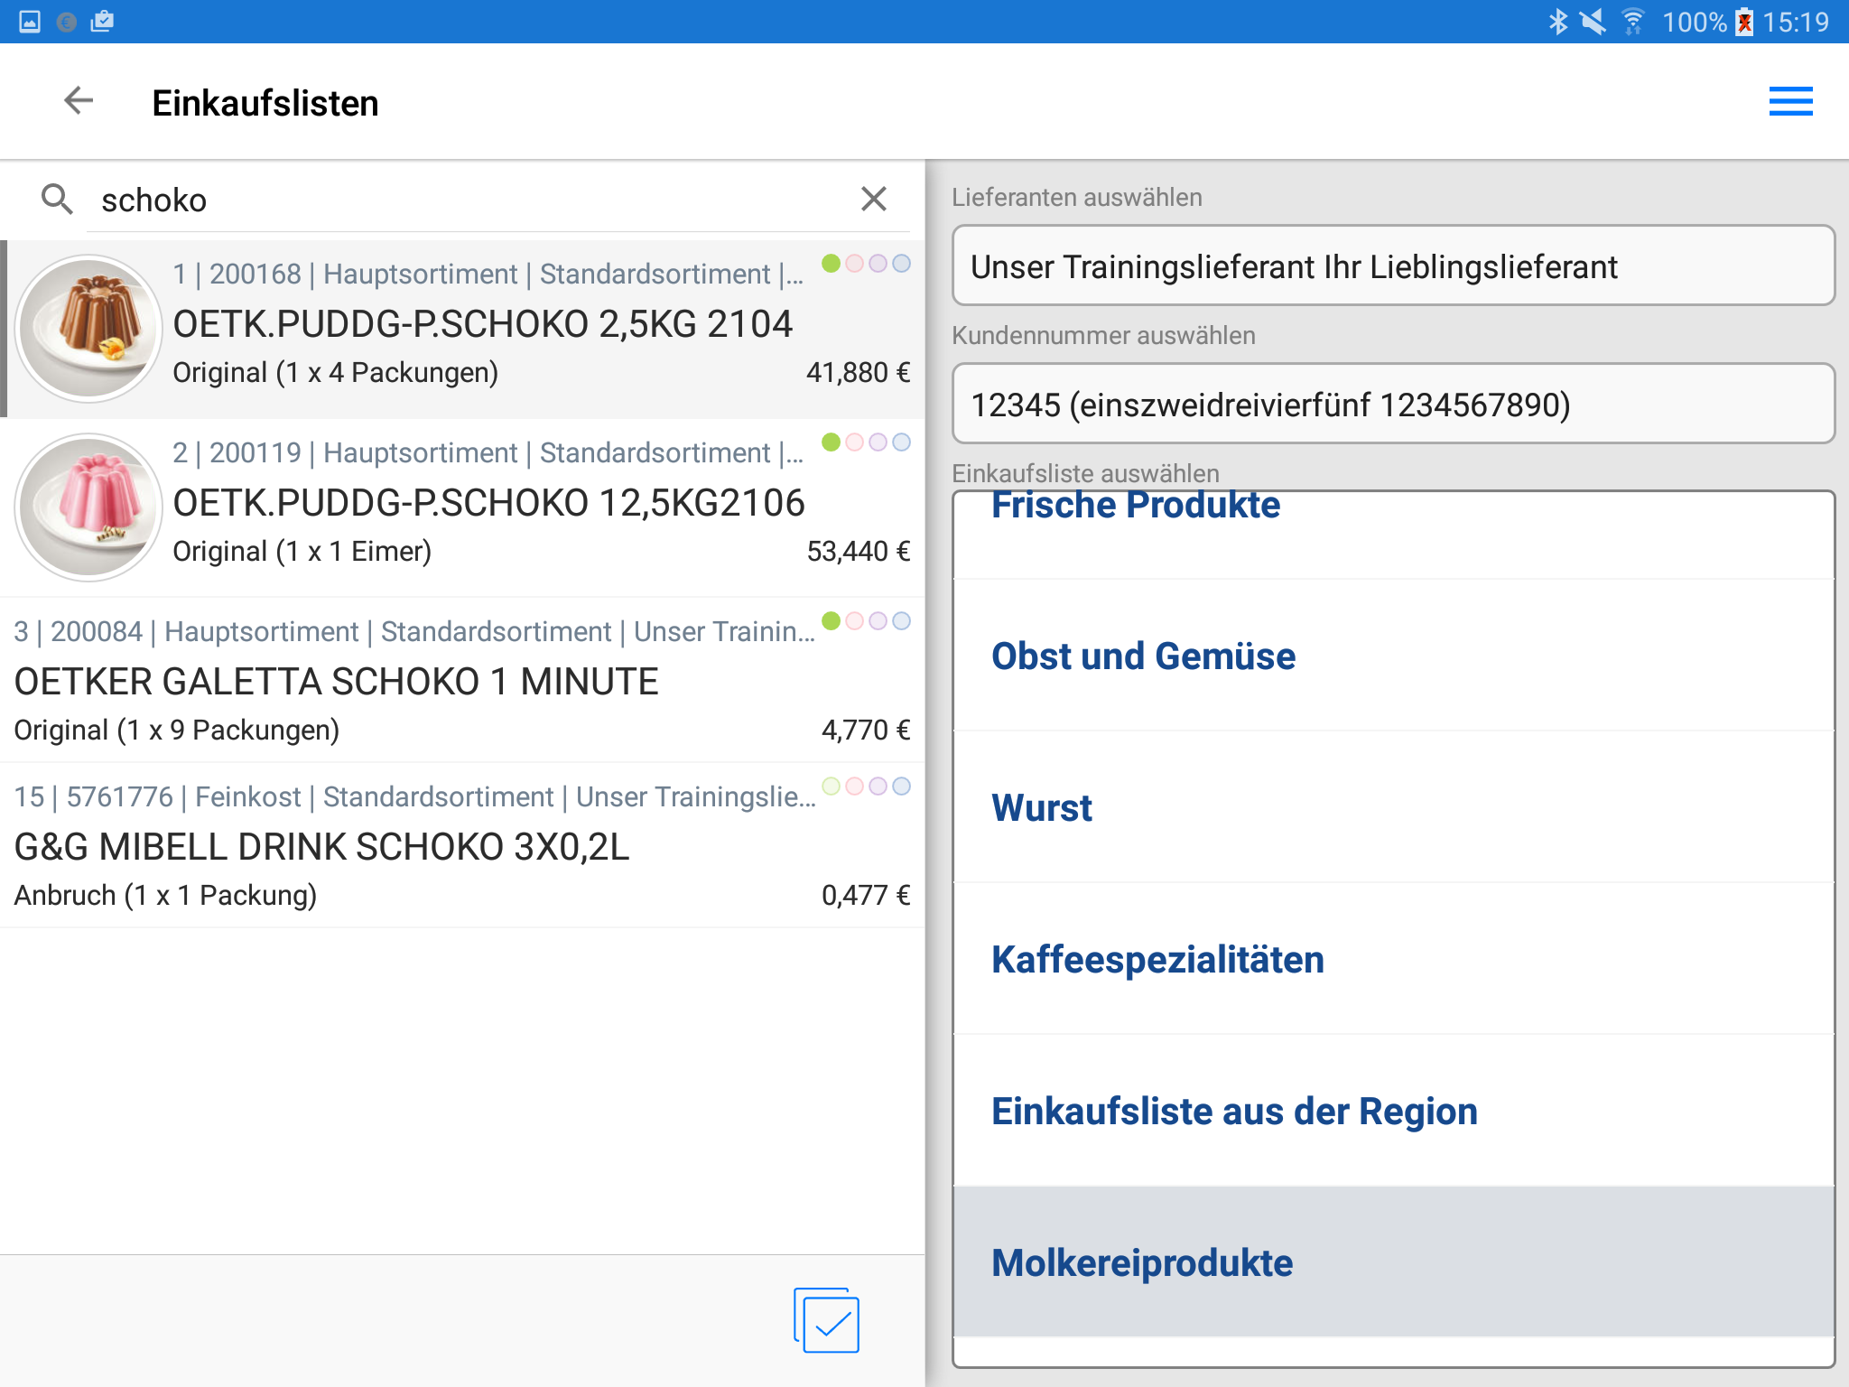1849x1387 pixels.
Task: Tap the green status dot on article 200168
Action: click(x=831, y=264)
